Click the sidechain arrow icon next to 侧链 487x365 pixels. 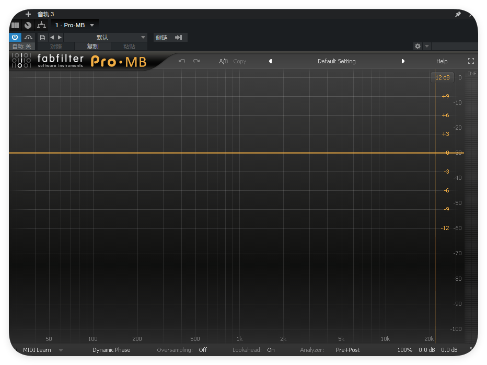tap(179, 38)
